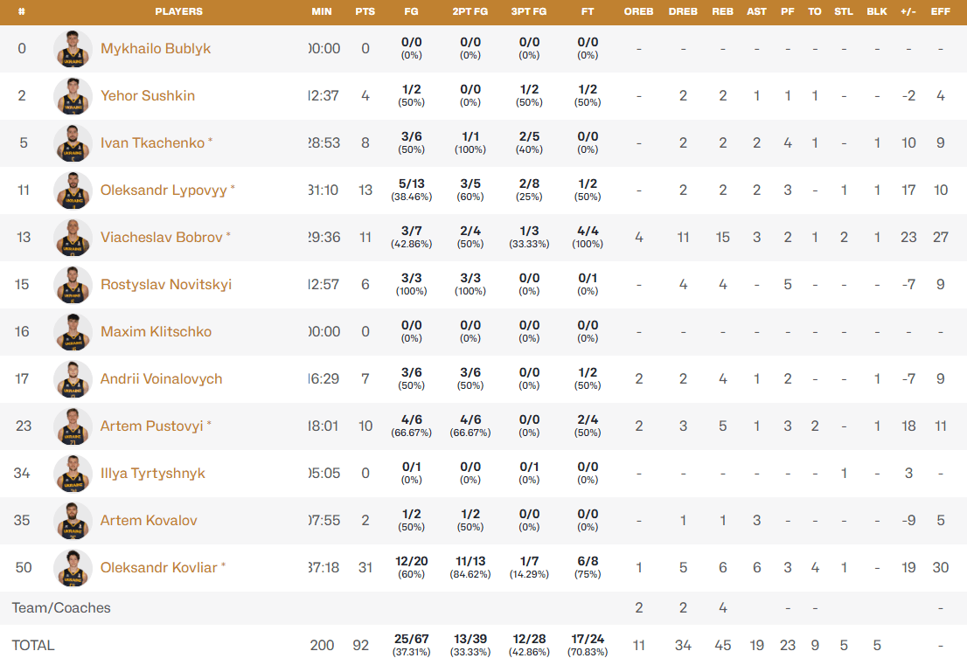Click Oleksandr Kovliar's headshot thumbnail
Viewport: 967px width, 665px height.
point(73,568)
